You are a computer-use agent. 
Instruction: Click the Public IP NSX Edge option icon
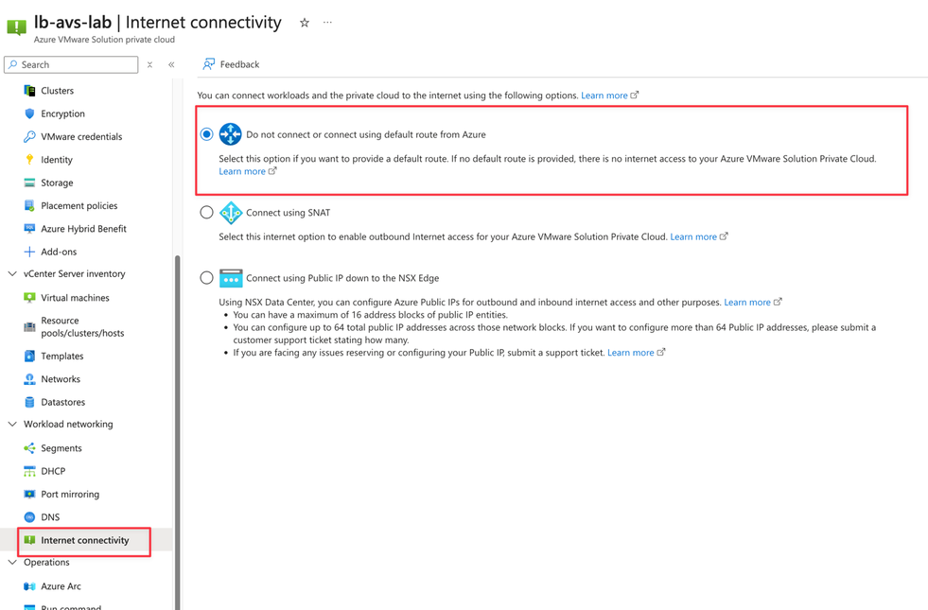click(231, 277)
